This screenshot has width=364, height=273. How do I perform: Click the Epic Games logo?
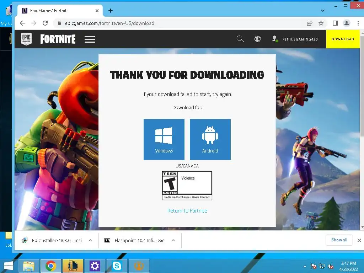click(26, 39)
